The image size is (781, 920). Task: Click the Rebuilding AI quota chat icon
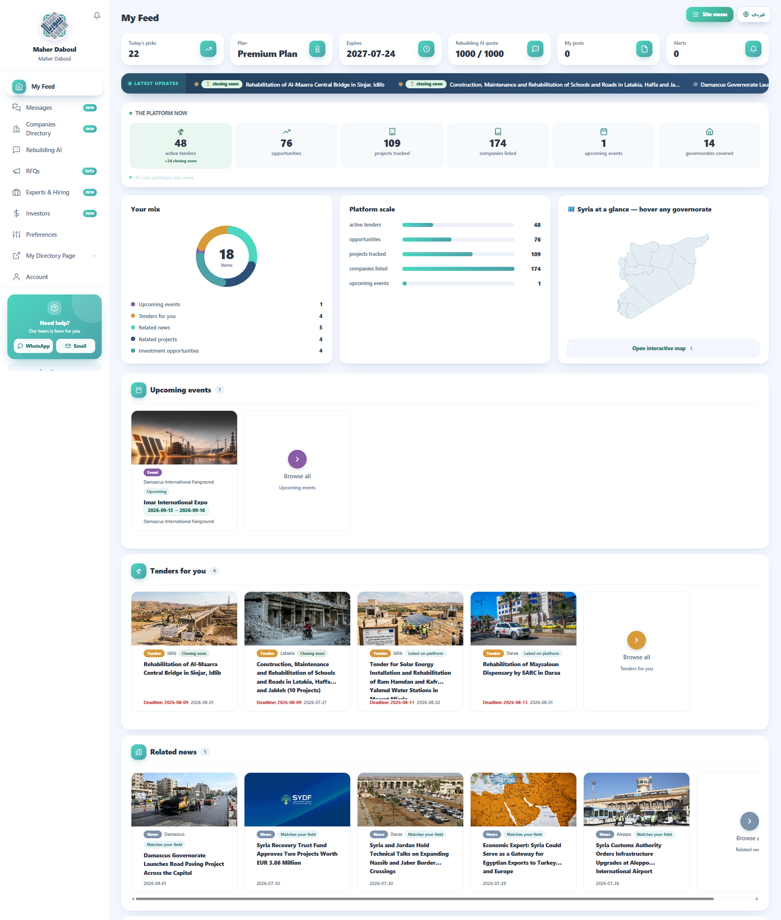[535, 49]
